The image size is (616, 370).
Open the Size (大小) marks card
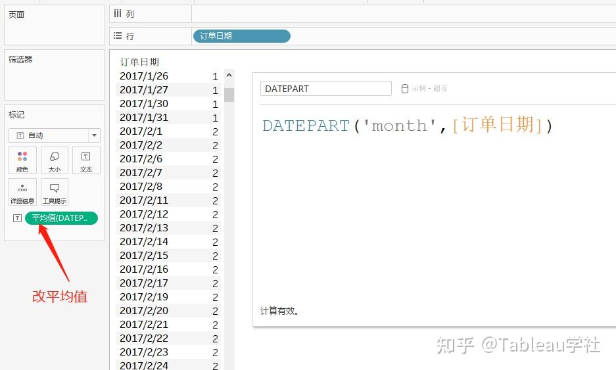tap(54, 160)
